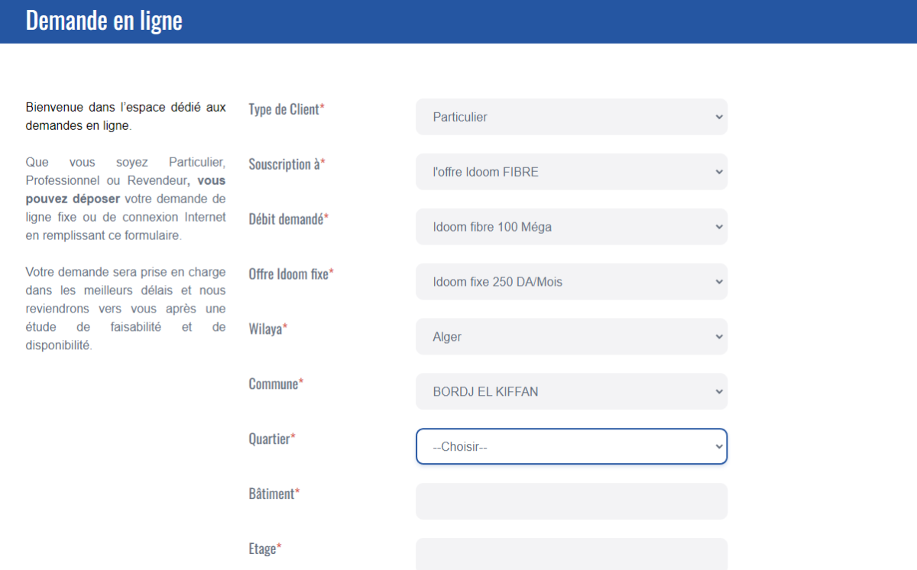Expand the Commune dropdown showing BORDJ EL KIFFAN

pos(571,392)
